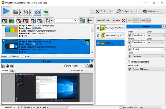166x109 pixels.
Task: Click inside the image search field
Action: [64, 21]
